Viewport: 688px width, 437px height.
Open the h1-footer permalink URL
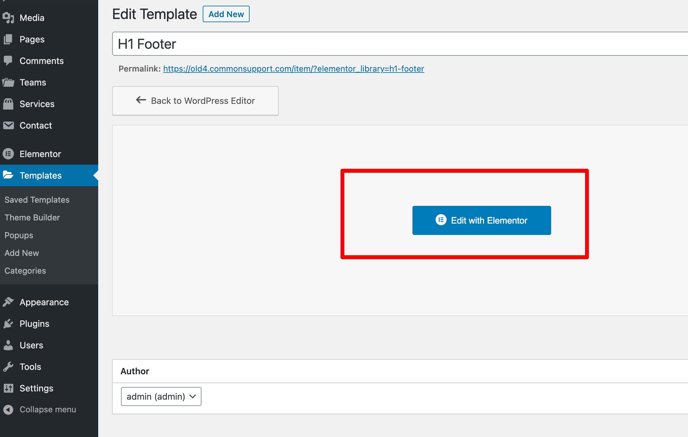(x=294, y=69)
